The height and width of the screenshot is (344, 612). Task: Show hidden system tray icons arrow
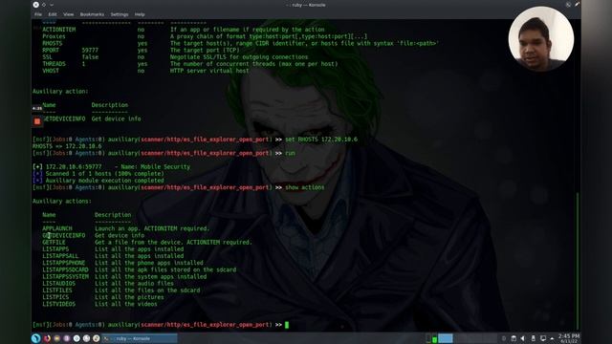552,338
